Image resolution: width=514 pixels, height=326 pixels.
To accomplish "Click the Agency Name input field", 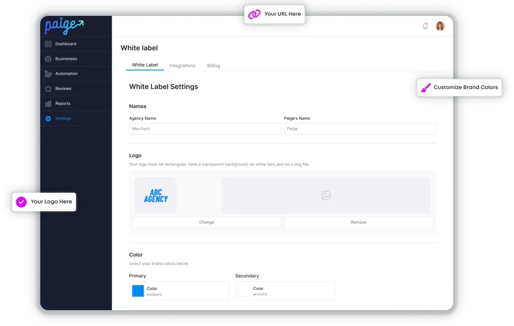I will [x=205, y=129].
